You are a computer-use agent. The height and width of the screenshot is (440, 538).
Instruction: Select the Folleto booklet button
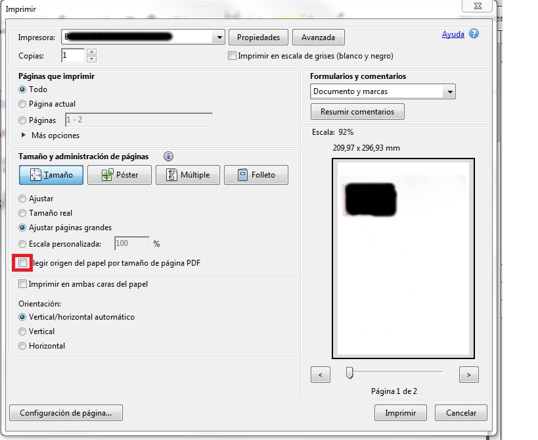[x=256, y=175]
